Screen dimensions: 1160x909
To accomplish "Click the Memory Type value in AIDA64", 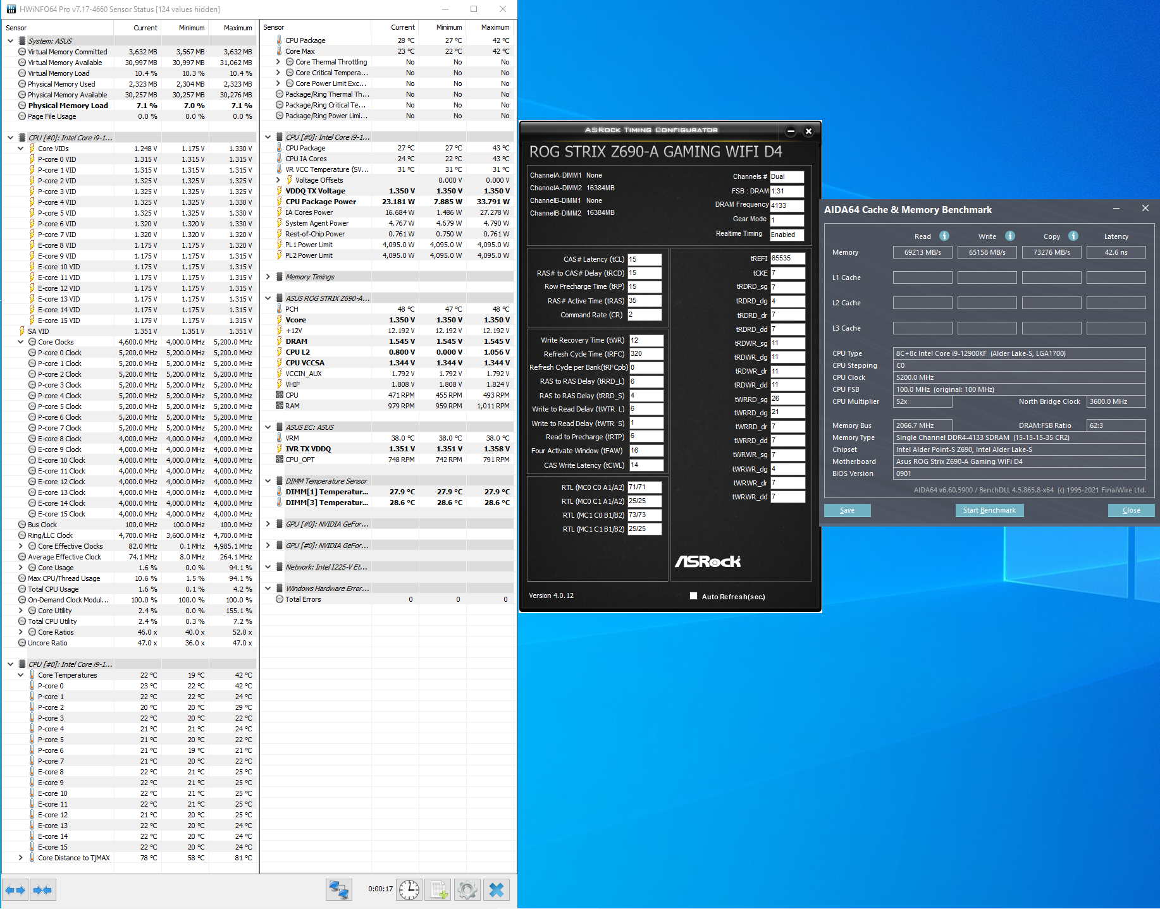I will (x=1019, y=437).
